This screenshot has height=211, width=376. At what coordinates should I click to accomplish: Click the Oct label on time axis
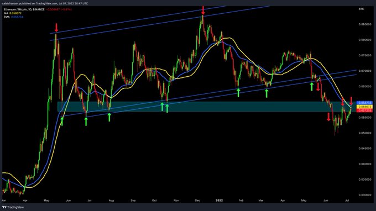click(x=154, y=201)
